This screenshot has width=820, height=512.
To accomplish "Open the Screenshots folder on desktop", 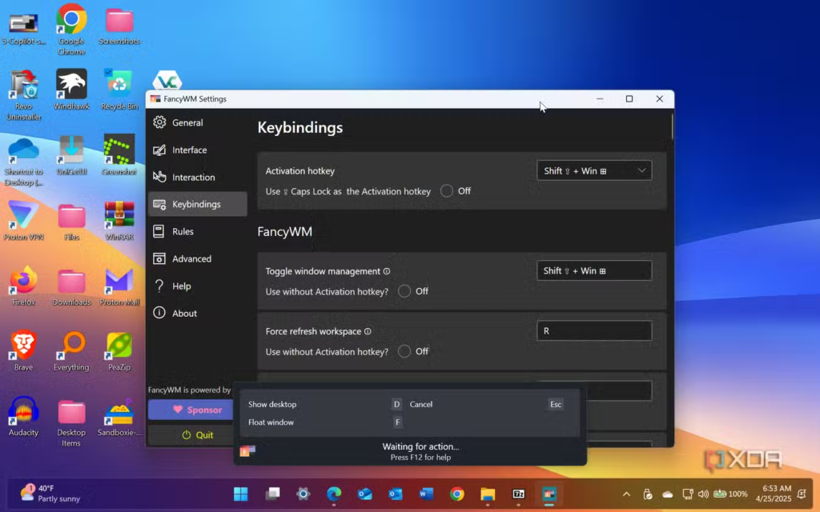I will tap(119, 25).
